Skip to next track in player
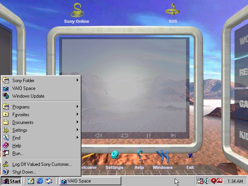248x186 pixels. (173, 135)
